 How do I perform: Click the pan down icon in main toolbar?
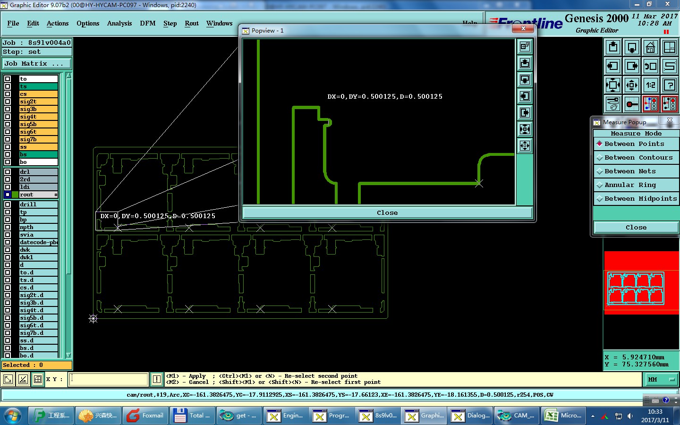pyautogui.click(x=632, y=47)
